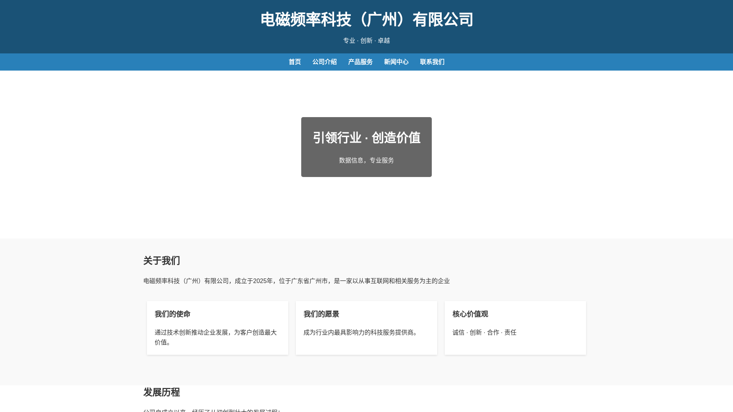Click the hero heading 引领行业 · 创造价值
This screenshot has width=733, height=412.
click(x=366, y=138)
